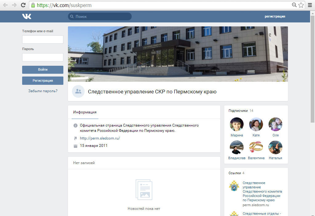Click the browser forward arrow
315x216 pixels.
coord(14,5)
